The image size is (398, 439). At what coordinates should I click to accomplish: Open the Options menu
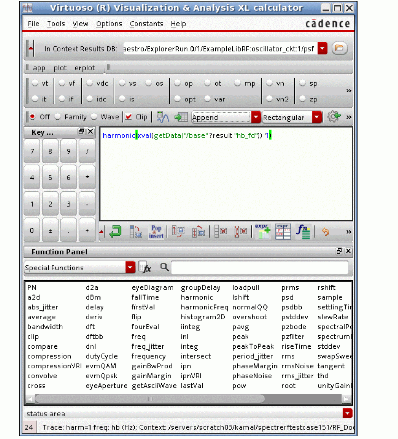[109, 24]
